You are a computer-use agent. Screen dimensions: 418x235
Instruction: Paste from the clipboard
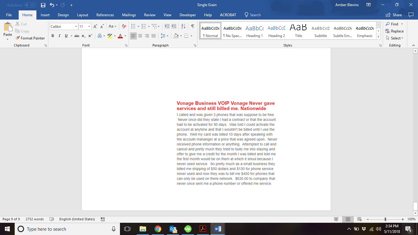tap(8, 29)
